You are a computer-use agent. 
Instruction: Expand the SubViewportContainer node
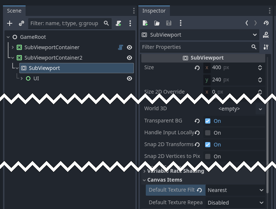[x=13, y=47]
